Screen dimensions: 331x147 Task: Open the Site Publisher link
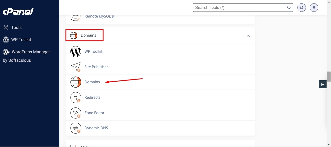point(96,67)
